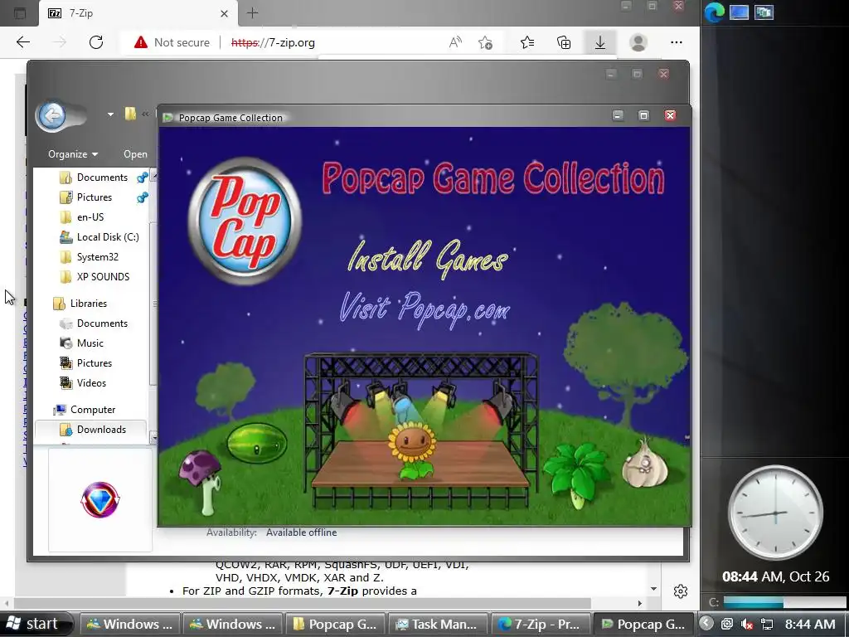Open Explorer recent locations dropdown arrow
Image resolution: width=849 pixels, height=637 pixels.
click(x=110, y=114)
